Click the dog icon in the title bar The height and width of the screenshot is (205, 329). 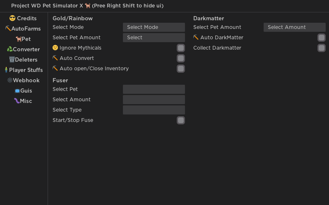pyautogui.click(x=87, y=6)
